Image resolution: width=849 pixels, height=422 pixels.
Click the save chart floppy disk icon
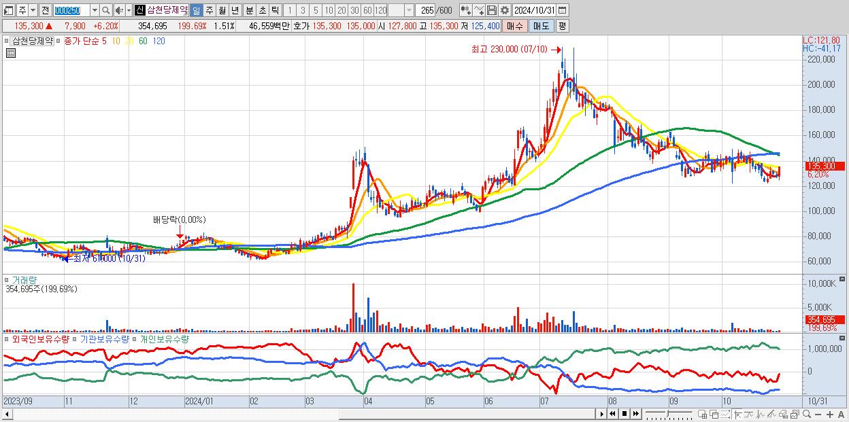click(491, 10)
